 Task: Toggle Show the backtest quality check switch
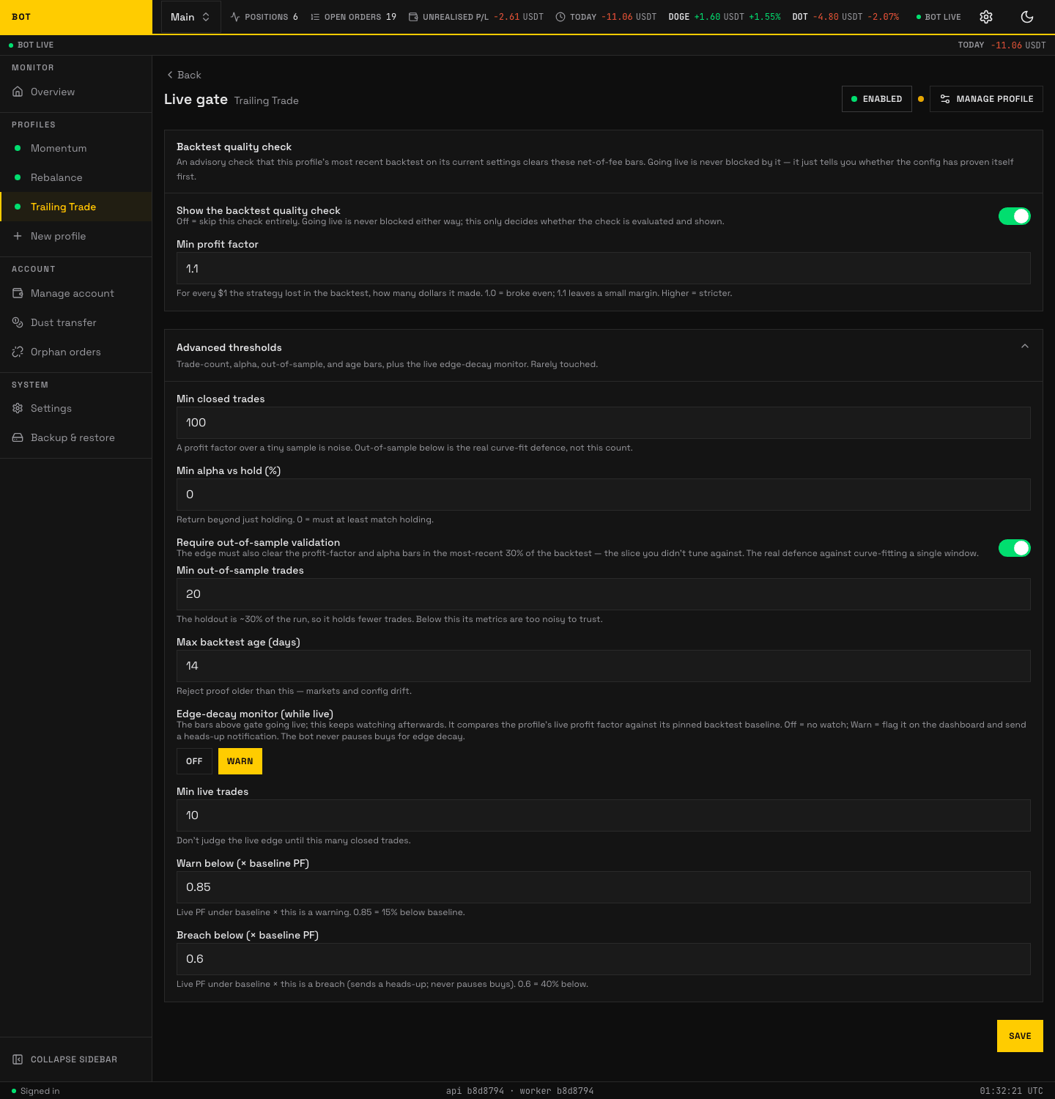pyautogui.click(x=1015, y=216)
